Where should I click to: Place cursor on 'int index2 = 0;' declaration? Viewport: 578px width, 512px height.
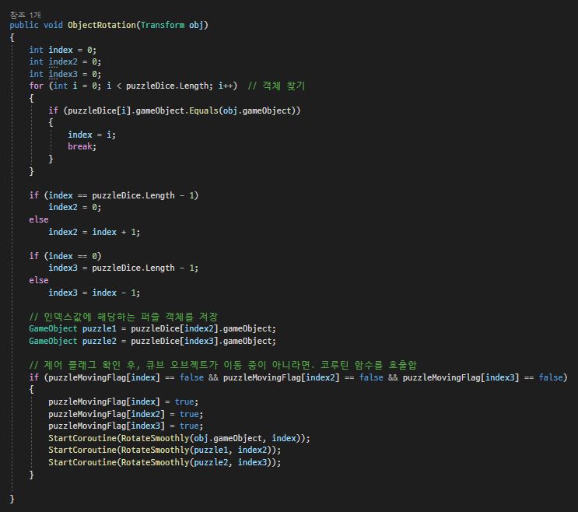pos(65,61)
